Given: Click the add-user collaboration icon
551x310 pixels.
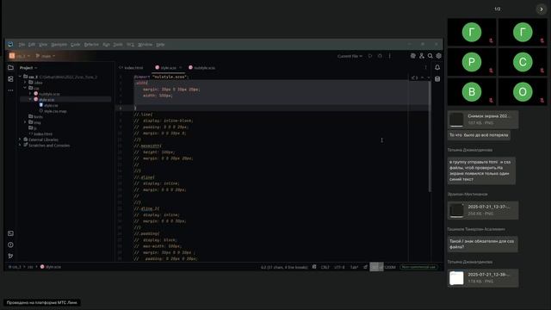Looking at the screenshot, I should point(422,56).
